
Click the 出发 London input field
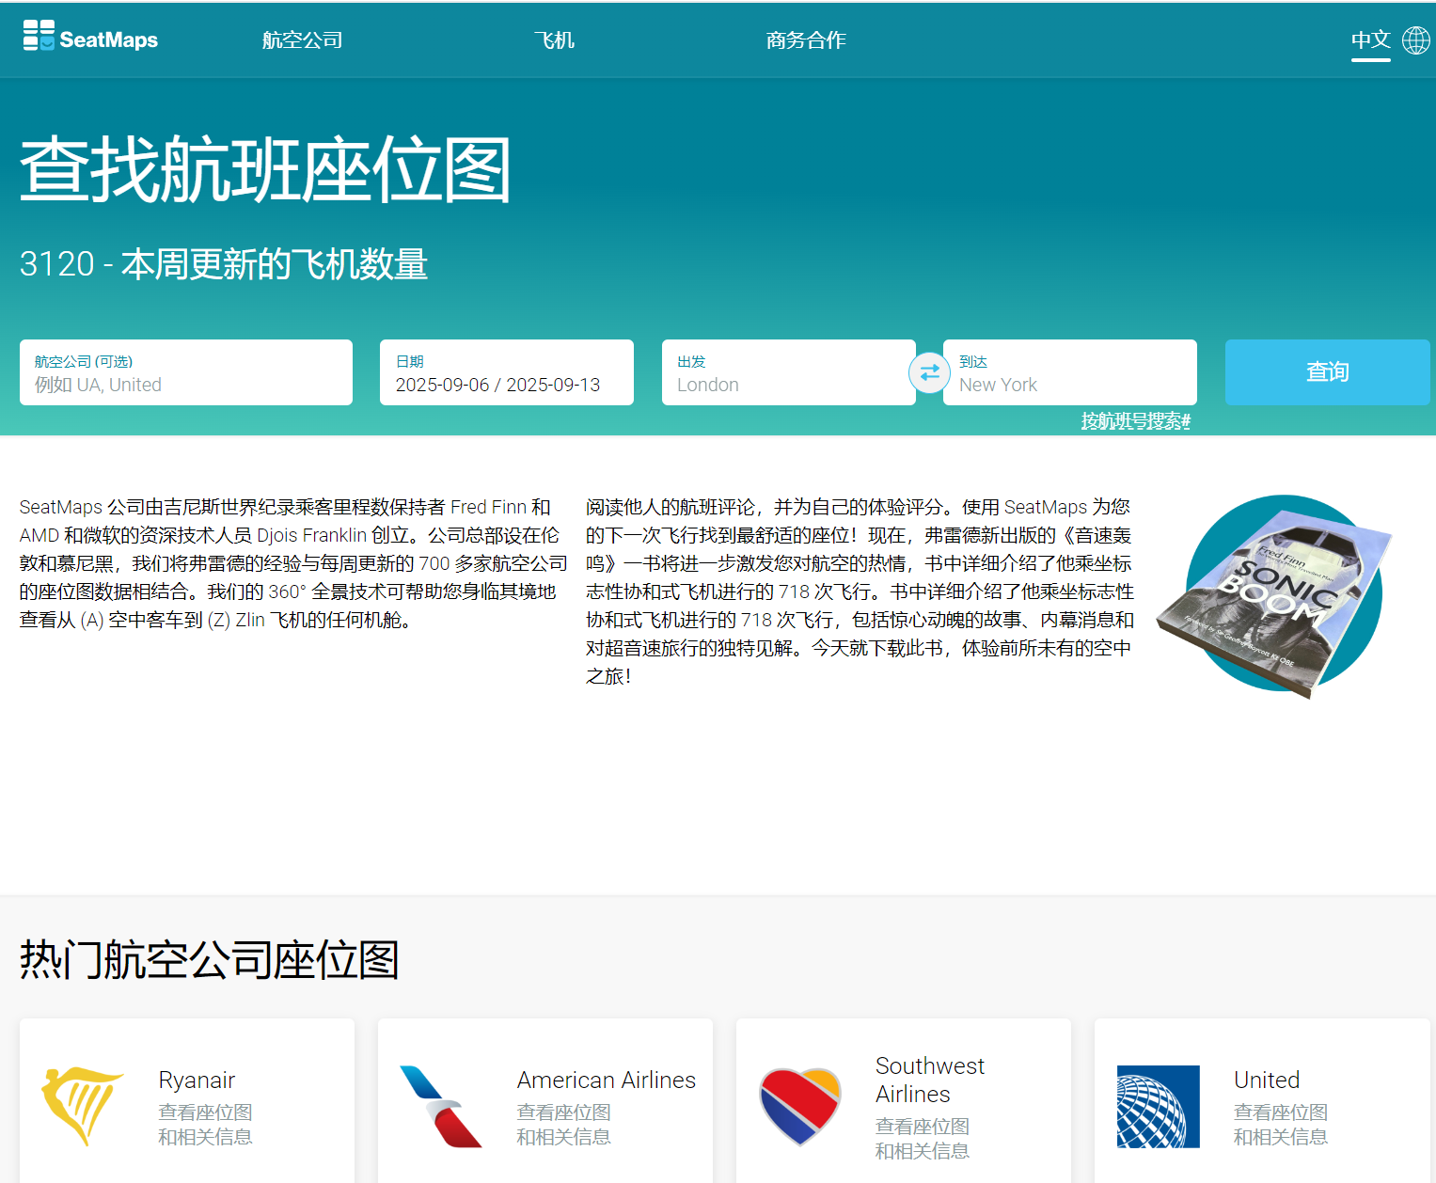point(787,373)
